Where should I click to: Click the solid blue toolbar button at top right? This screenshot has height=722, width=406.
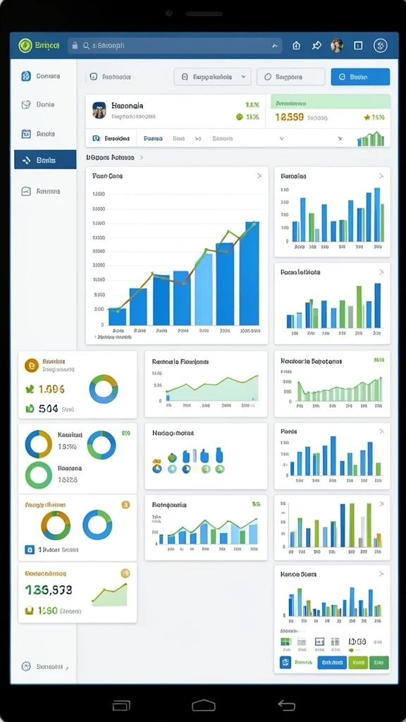[360, 77]
